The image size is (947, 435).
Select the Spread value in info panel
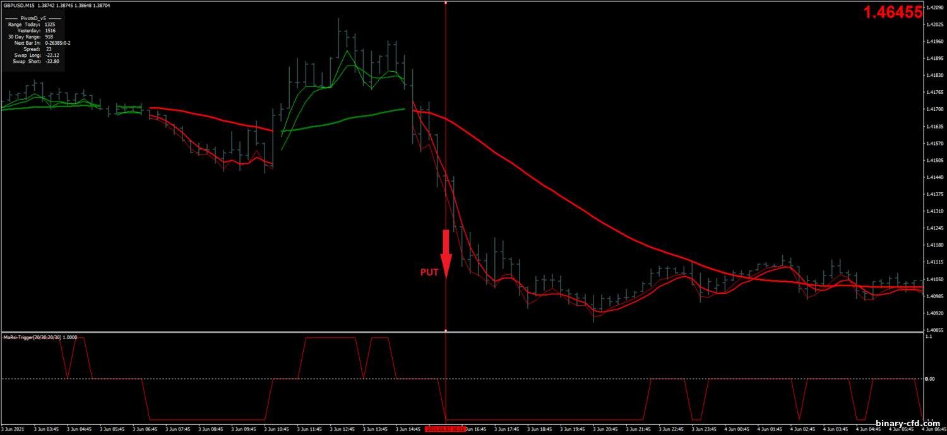(48, 49)
